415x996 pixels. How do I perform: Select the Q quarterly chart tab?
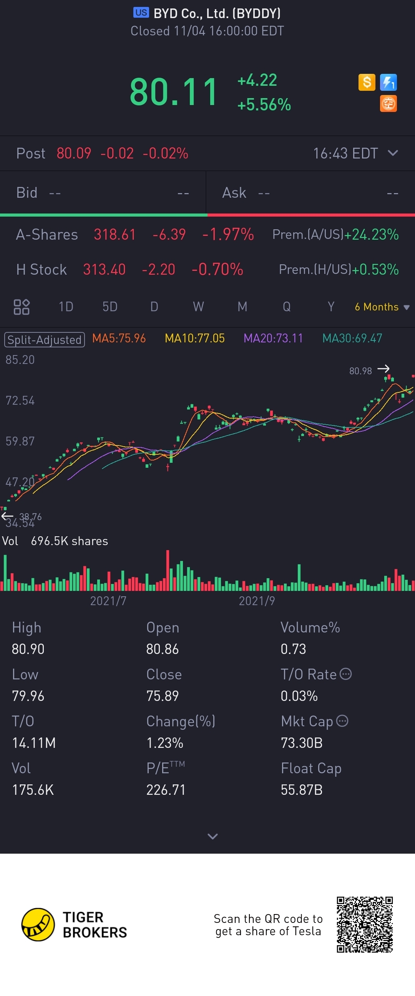pos(286,307)
